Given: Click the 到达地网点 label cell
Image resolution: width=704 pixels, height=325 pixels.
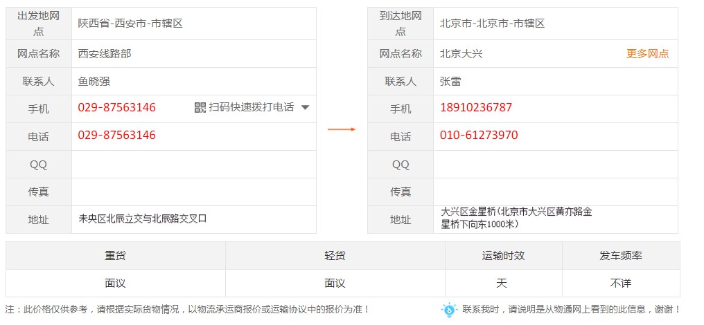Looking at the screenshot, I should click(x=401, y=24).
